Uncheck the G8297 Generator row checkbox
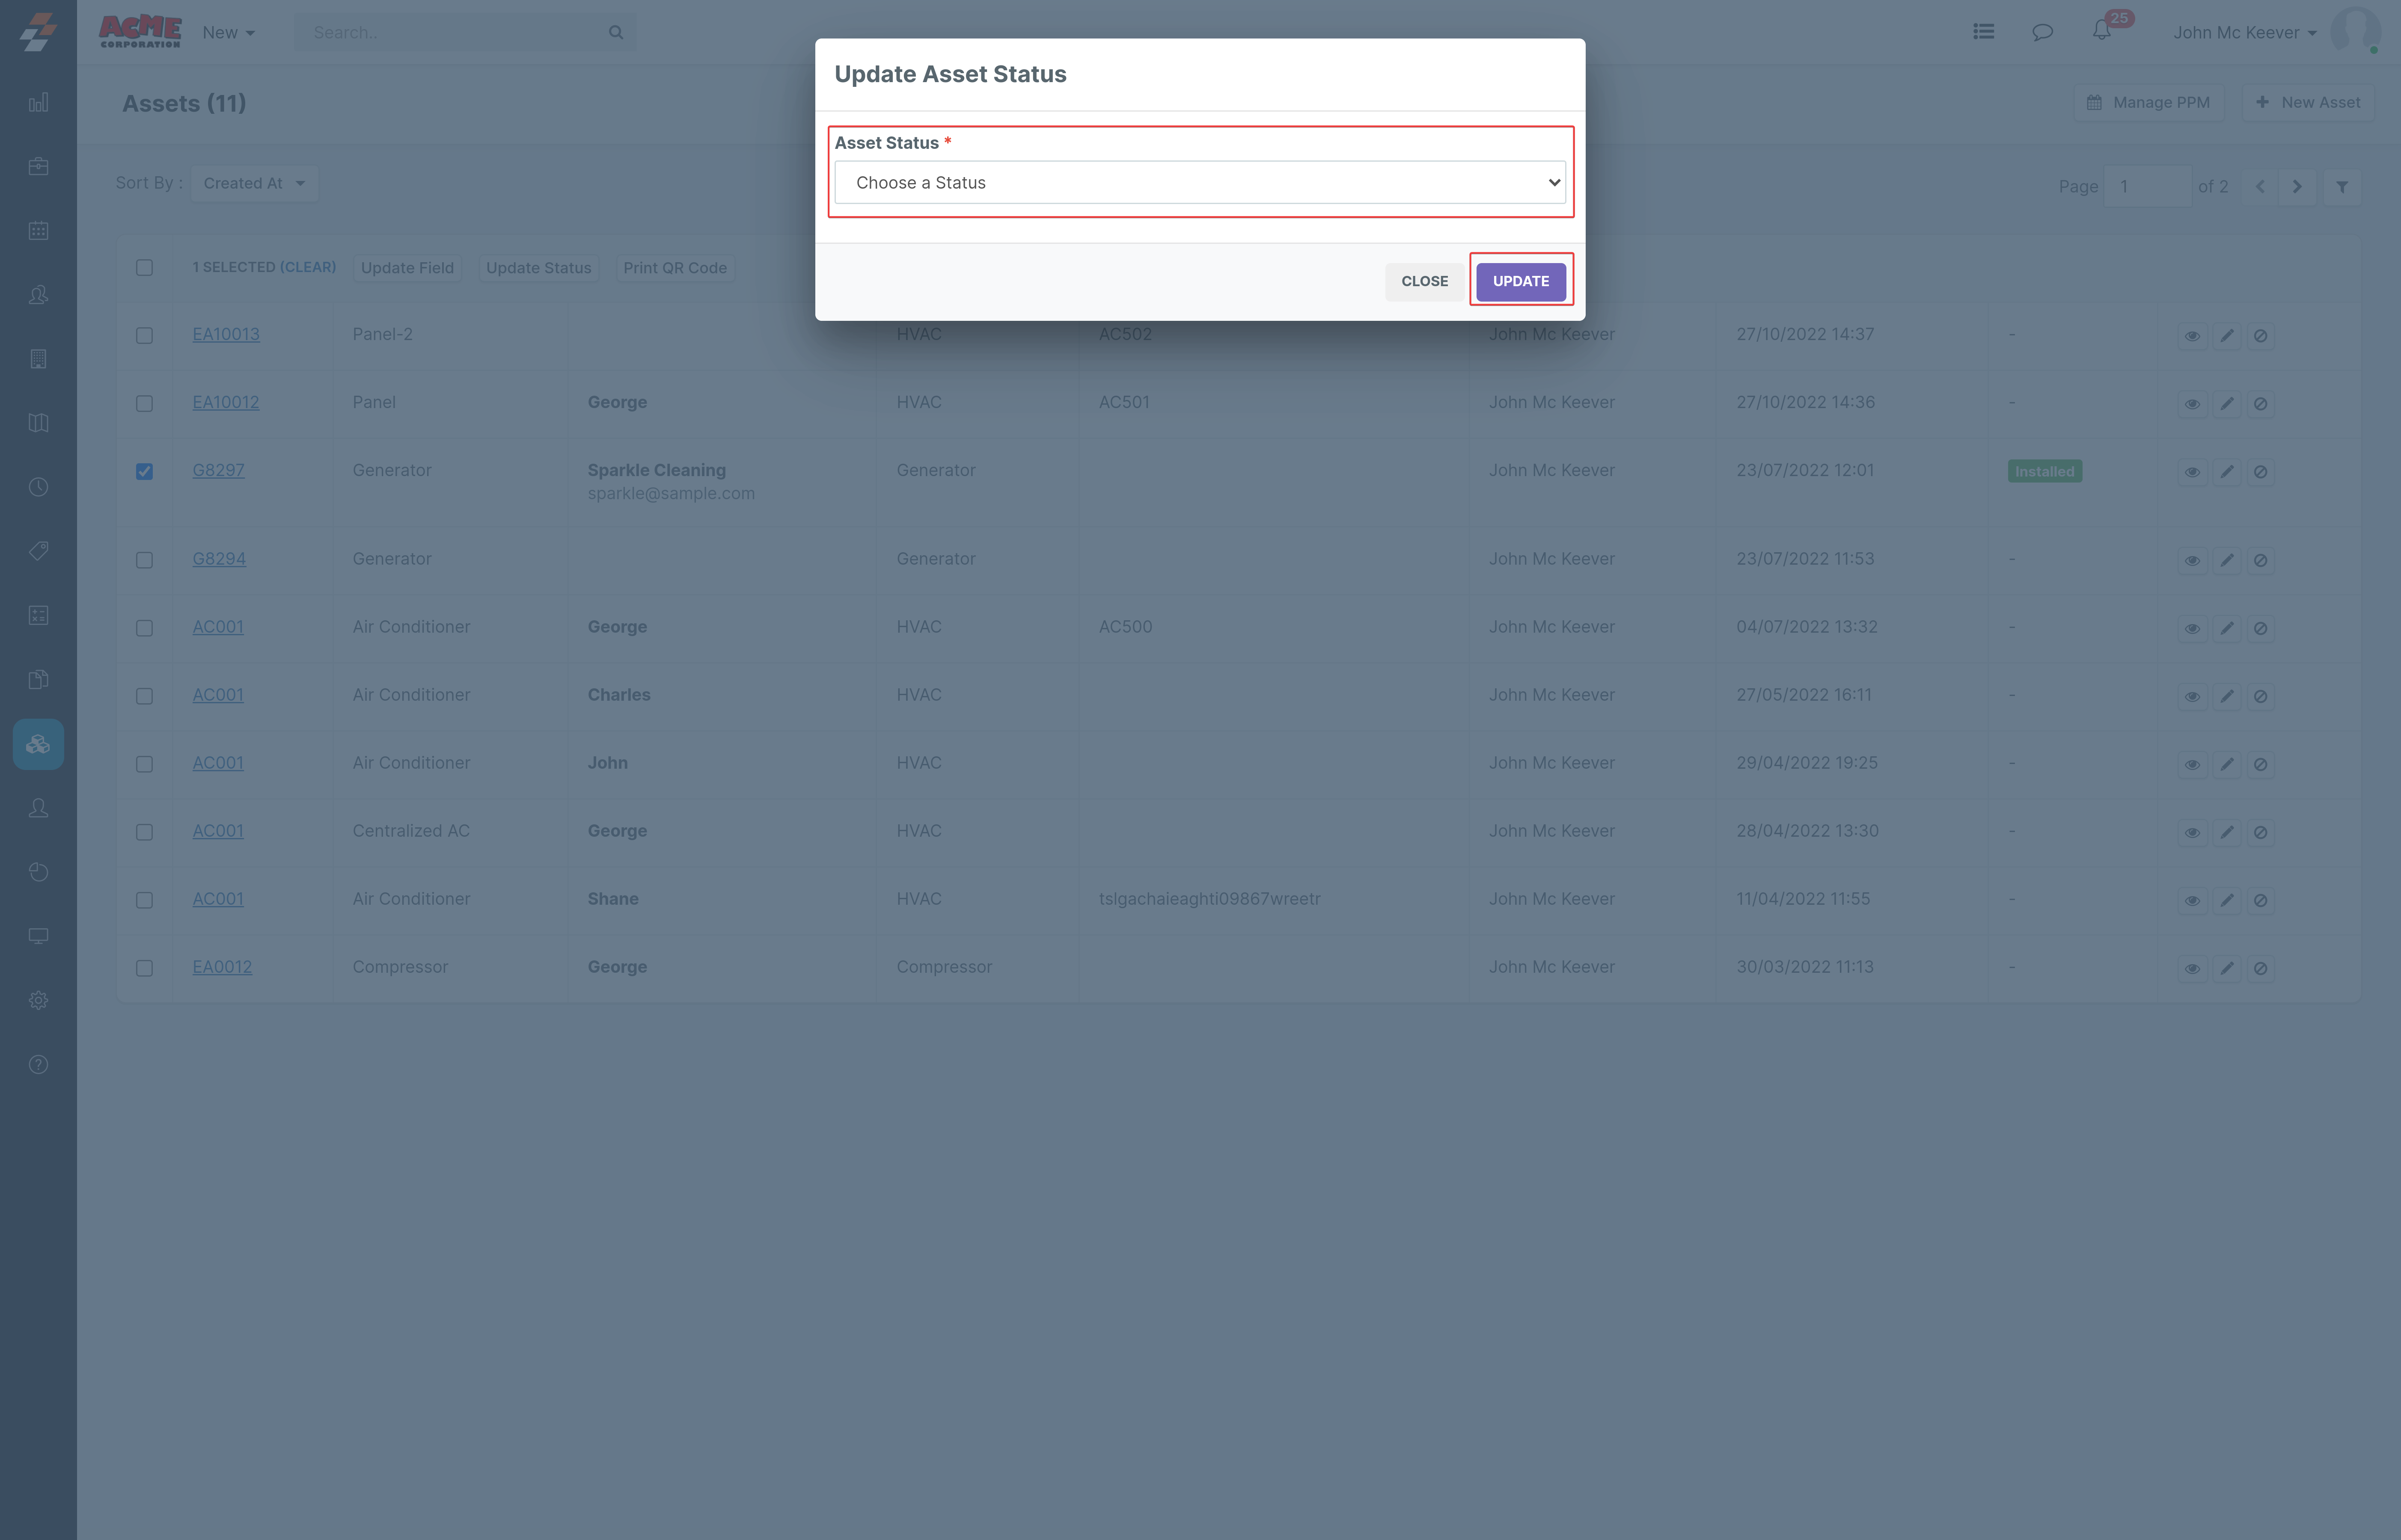 point(144,471)
